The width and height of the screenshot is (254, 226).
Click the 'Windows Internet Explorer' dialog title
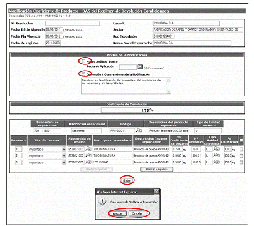point(117,192)
